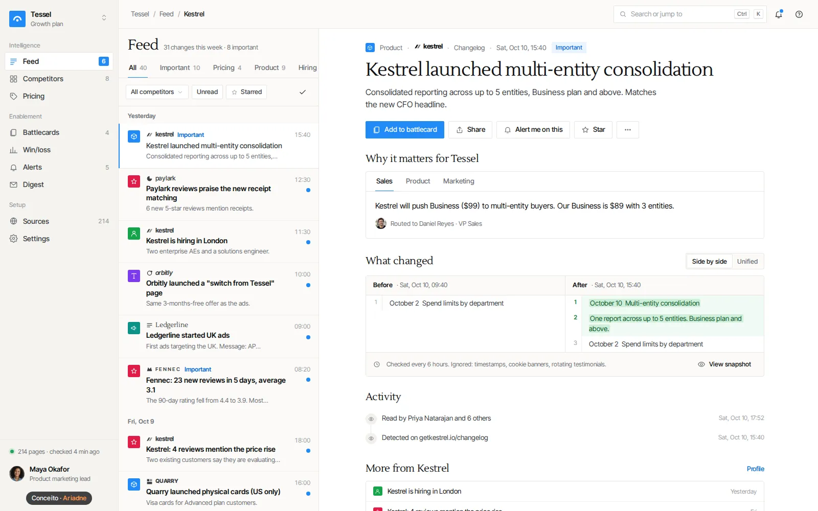Viewport: 818px width, 511px height.
Task: Toggle Unread filter
Action: (207, 92)
